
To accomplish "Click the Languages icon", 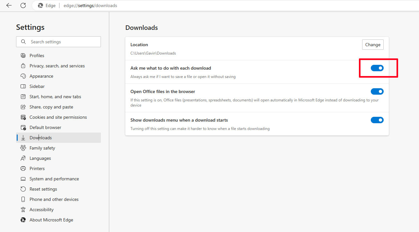I will point(23,158).
